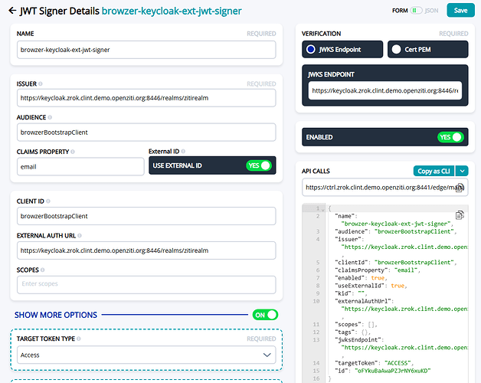Click the API Calls URL field
The width and height of the screenshot is (481, 383).
(x=385, y=187)
